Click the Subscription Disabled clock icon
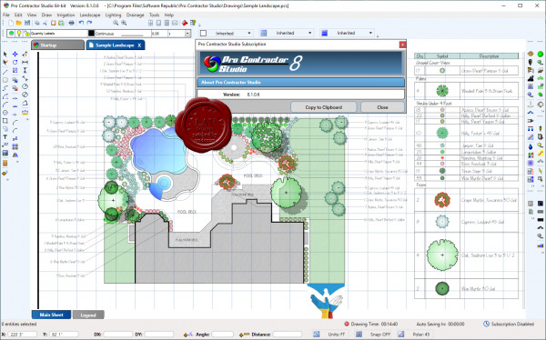This screenshot has height=340, width=546. (487, 324)
